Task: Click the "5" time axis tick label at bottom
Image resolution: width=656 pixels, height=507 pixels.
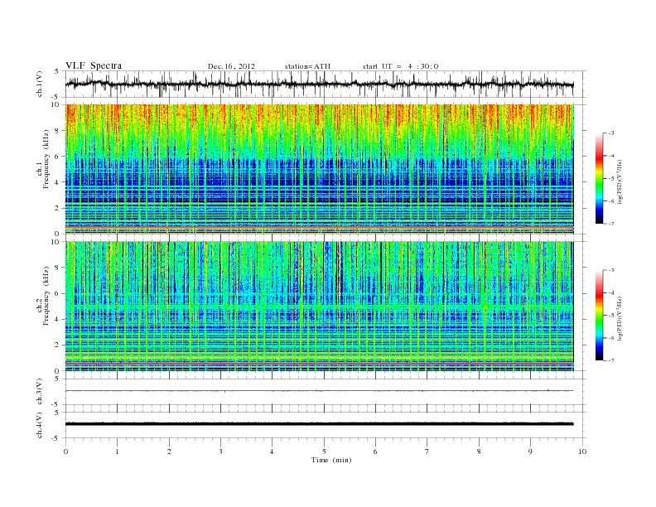Action: coord(324,451)
